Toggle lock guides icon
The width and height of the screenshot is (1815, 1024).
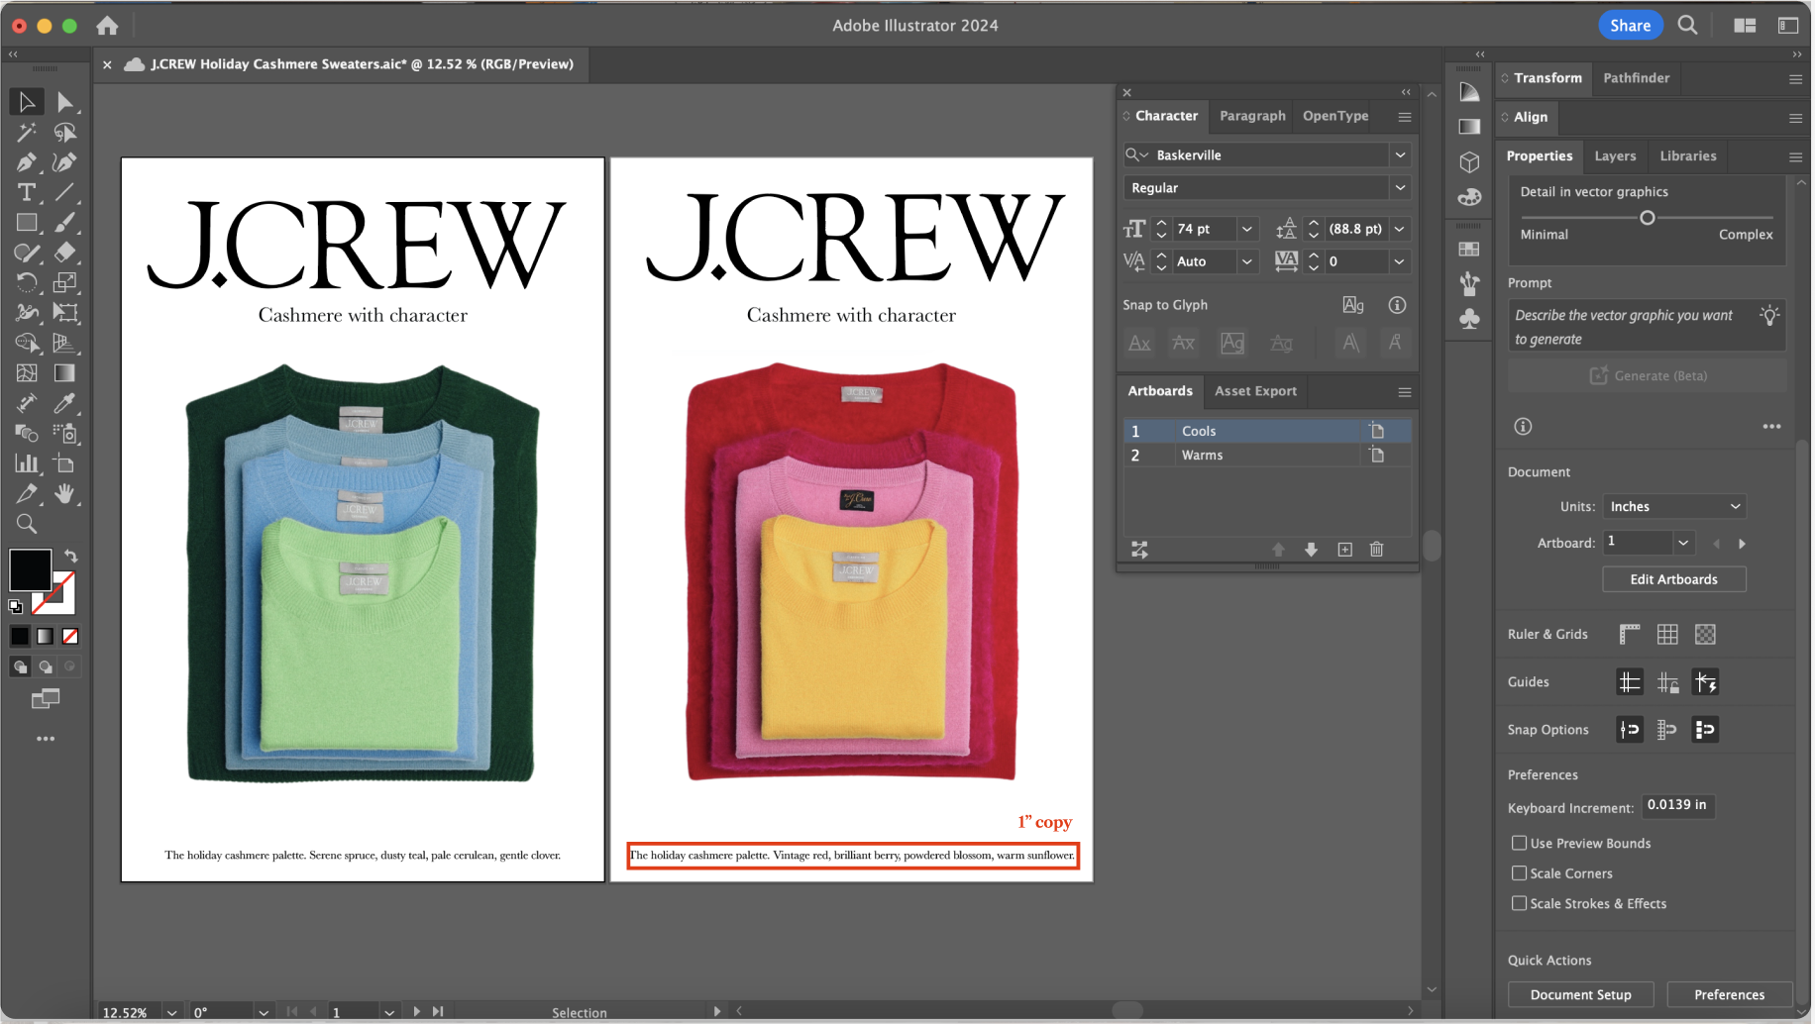(1668, 681)
